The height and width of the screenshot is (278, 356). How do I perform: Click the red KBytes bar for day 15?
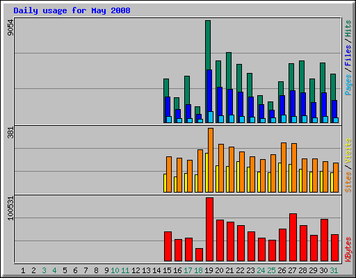(x=168, y=247)
